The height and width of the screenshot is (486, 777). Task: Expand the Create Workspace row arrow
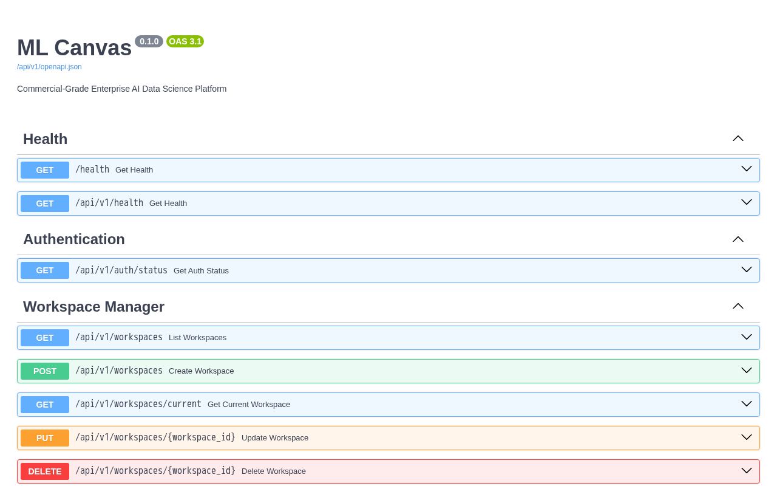747,370
